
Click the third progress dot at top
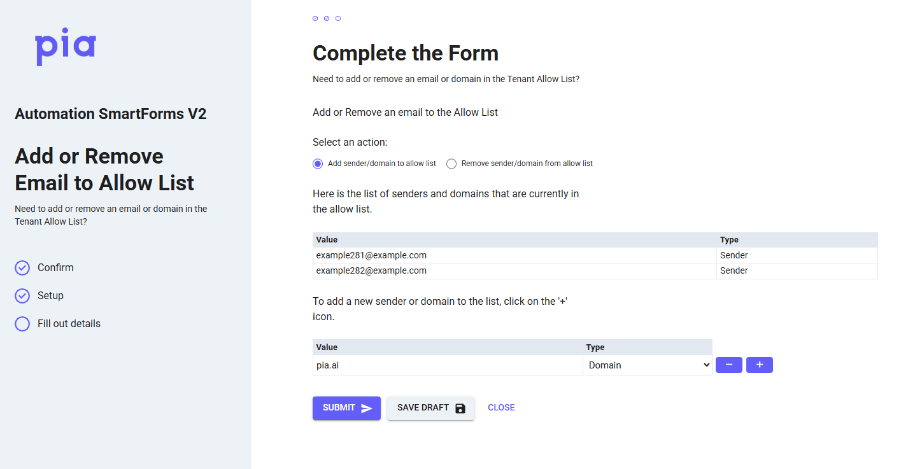(x=338, y=18)
